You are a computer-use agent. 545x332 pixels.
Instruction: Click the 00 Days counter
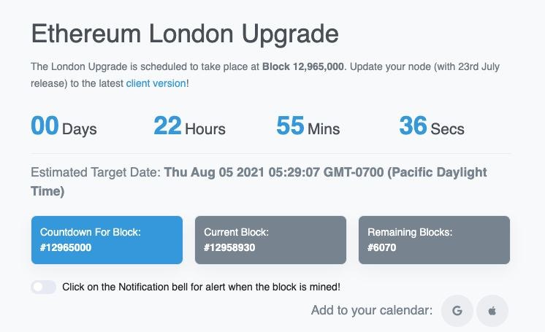(64, 126)
